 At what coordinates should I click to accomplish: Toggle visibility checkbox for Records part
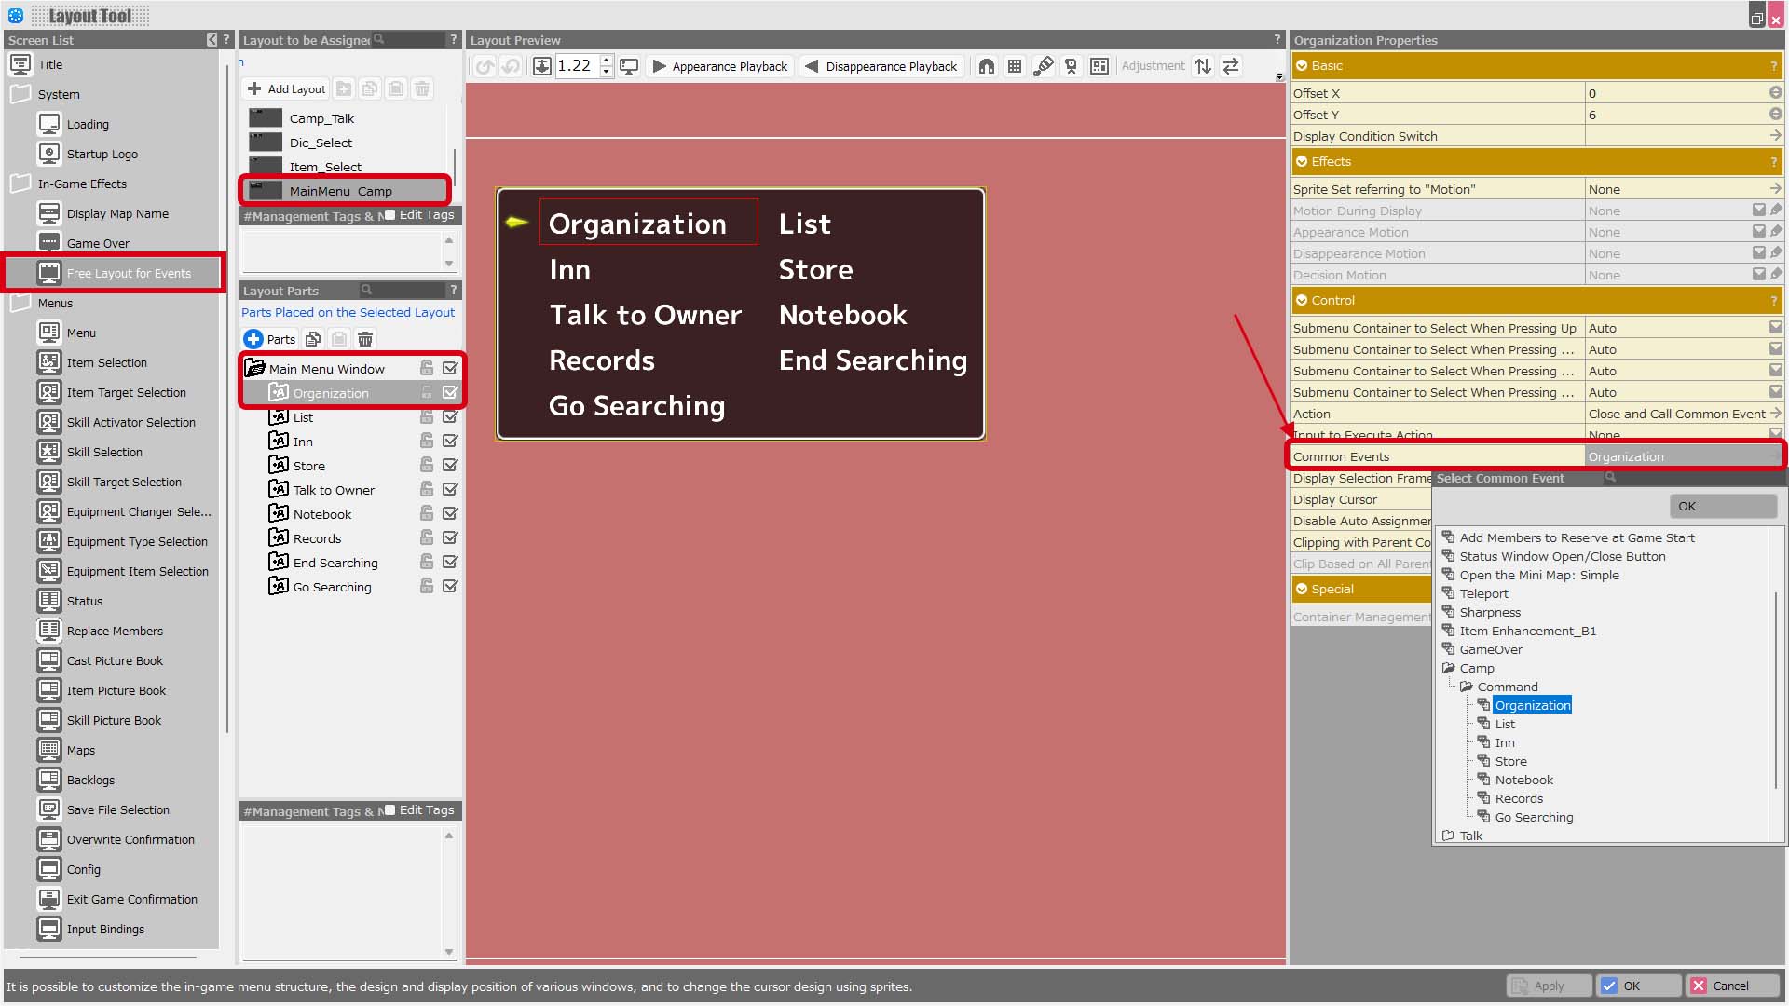[450, 538]
